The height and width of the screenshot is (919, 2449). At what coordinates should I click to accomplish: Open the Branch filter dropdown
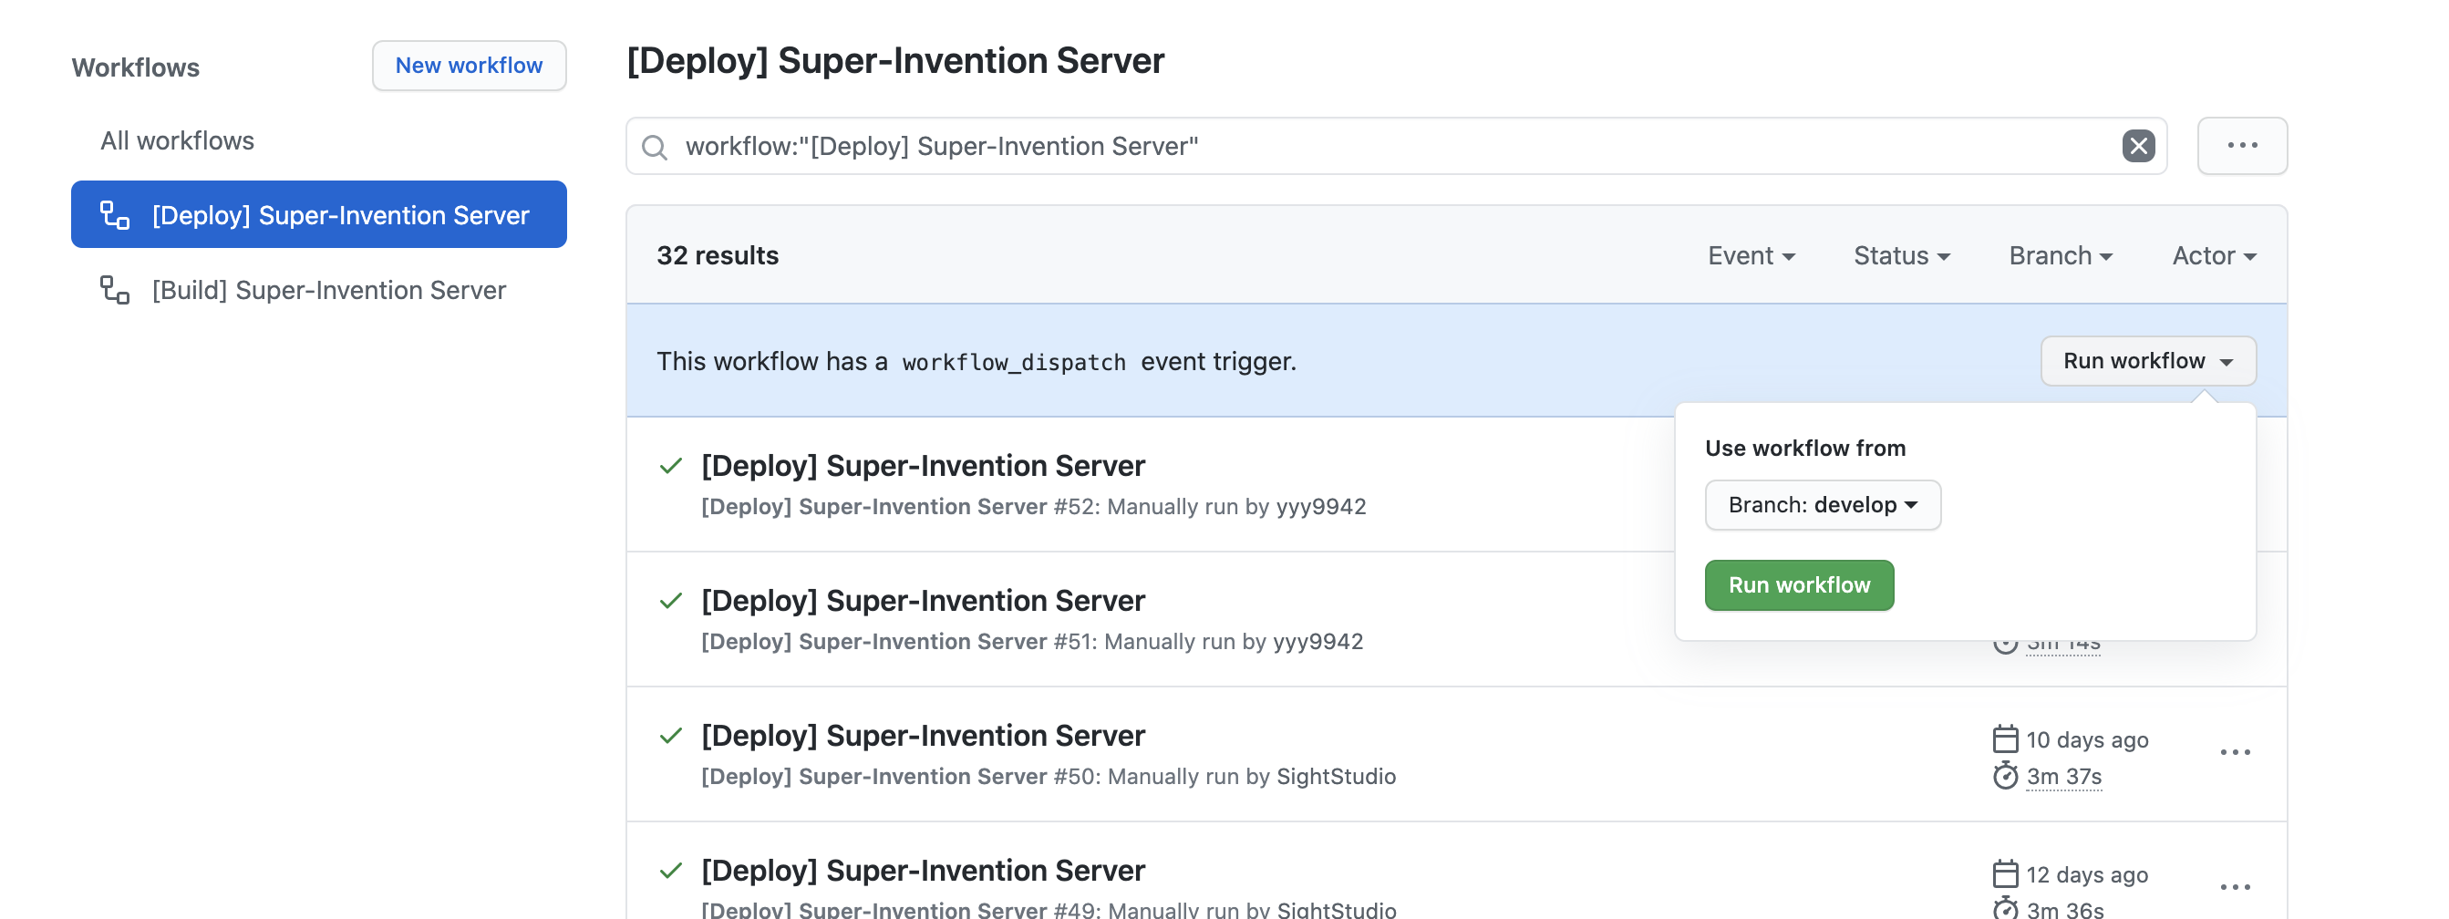tap(2061, 255)
